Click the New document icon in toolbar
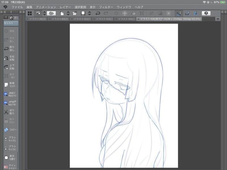Screen dimensions: 227x170 pos(62,13)
